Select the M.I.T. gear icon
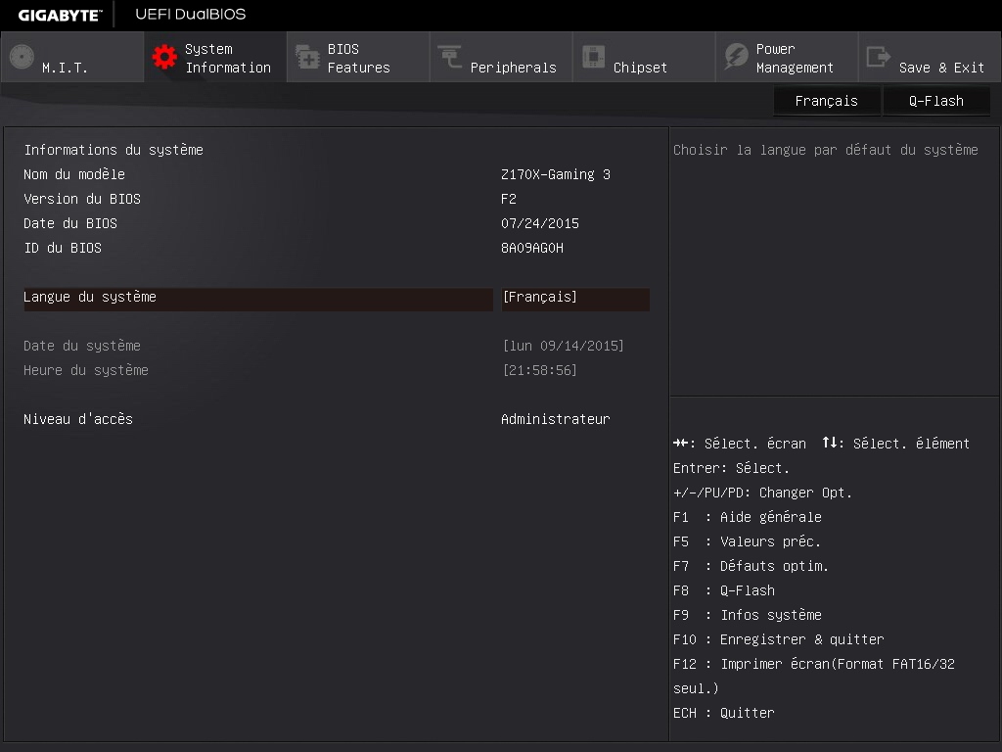This screenshot has height=752, width=1002. 21,57
